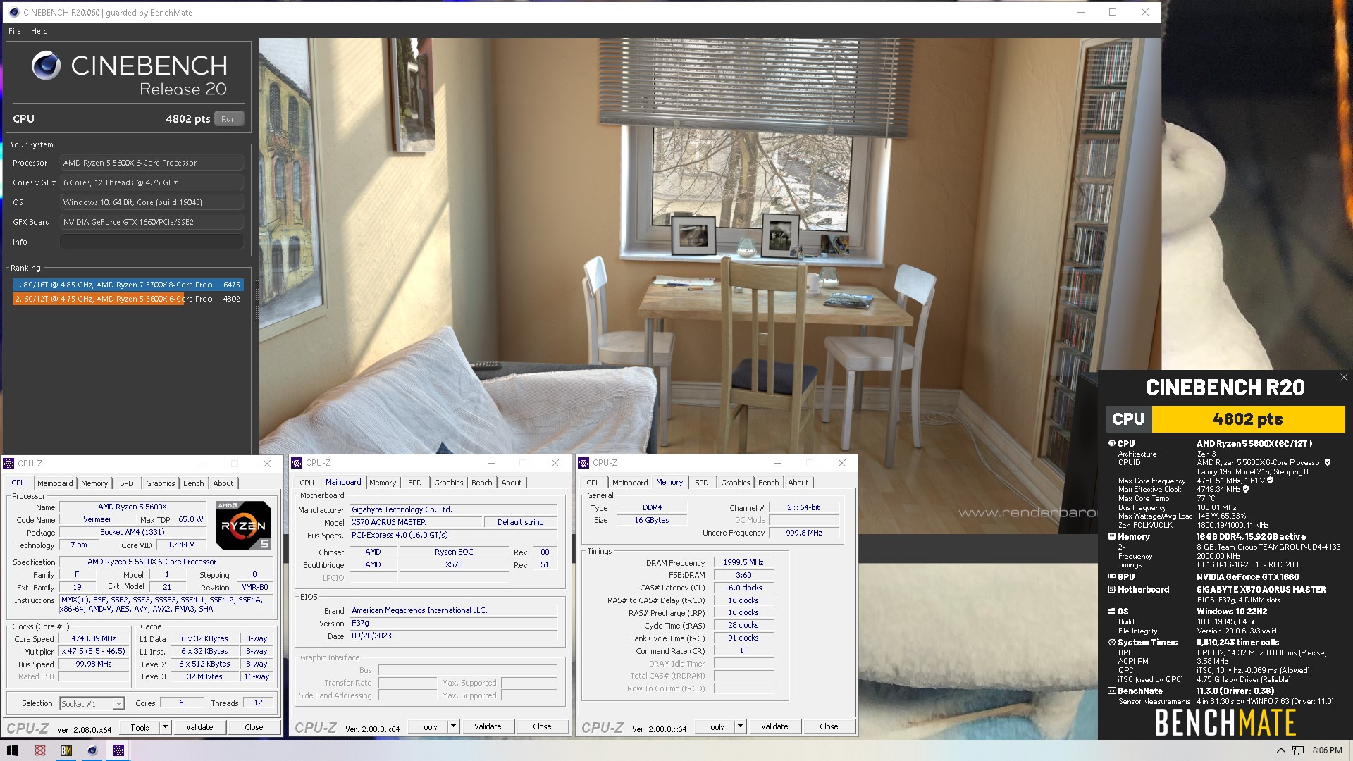
Task: Open the SPD tab in first CPU-Z window
Action: [x=127, y=483]
